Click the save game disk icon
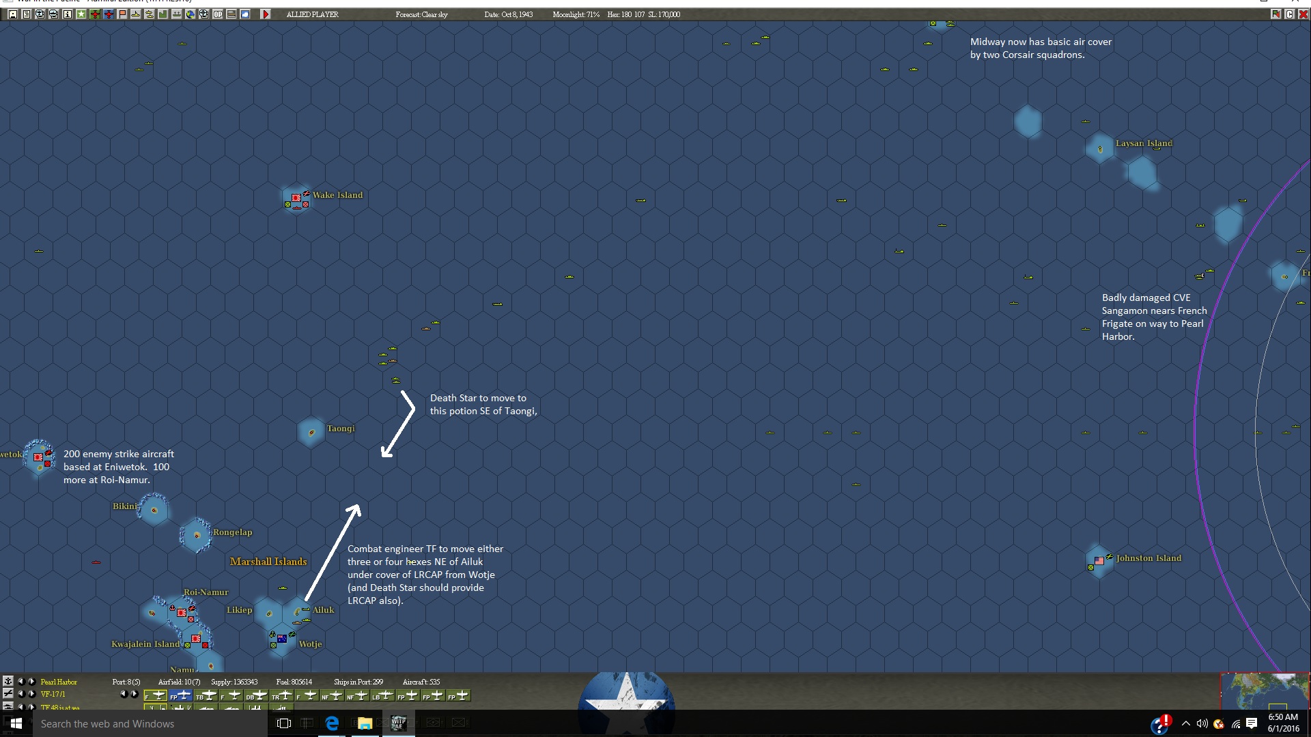 click(13, 14)
